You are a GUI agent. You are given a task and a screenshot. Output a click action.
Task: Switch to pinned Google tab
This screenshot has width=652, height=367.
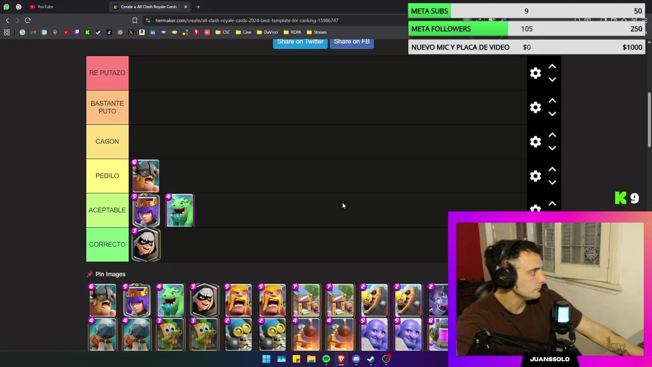18,7
